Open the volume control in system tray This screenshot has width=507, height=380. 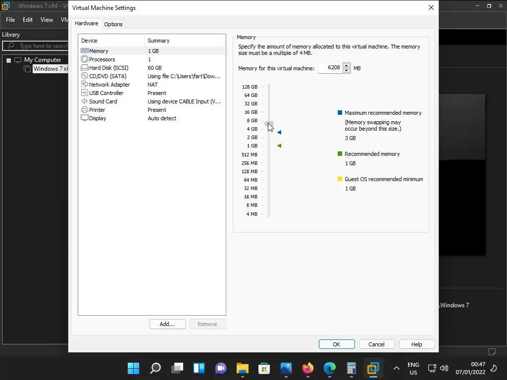click(444, 368)
